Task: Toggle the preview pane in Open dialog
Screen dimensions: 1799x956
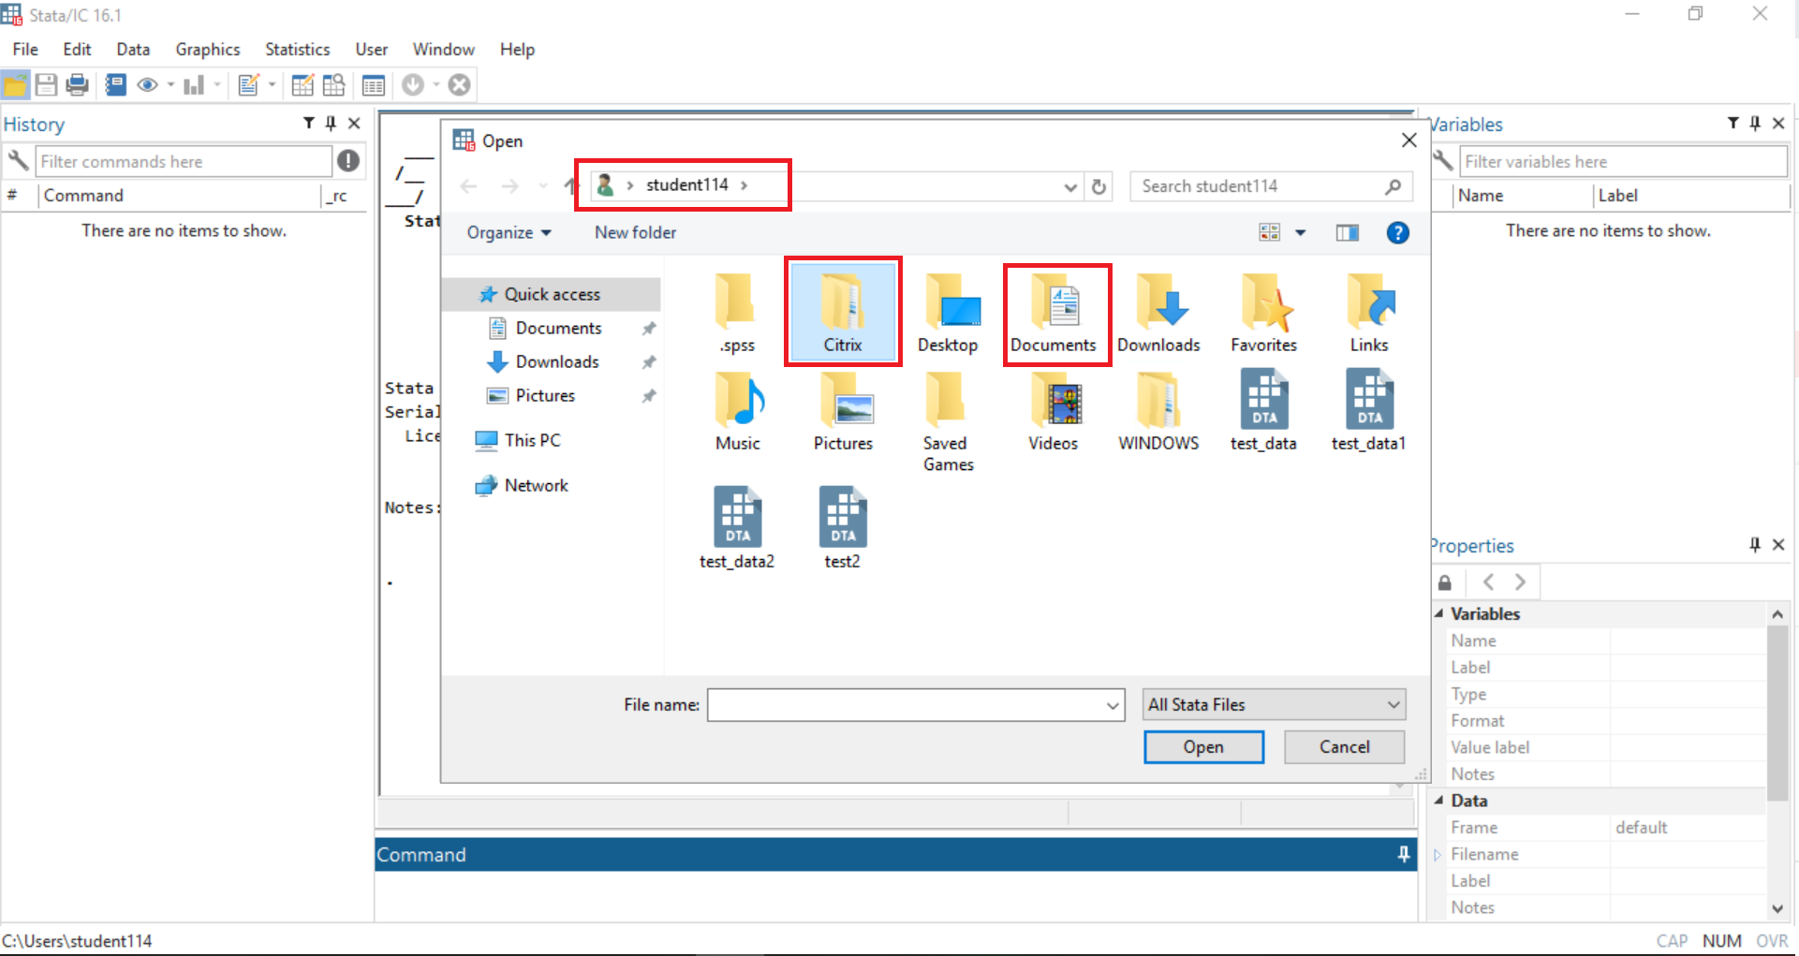Action: click(1347, 232)
